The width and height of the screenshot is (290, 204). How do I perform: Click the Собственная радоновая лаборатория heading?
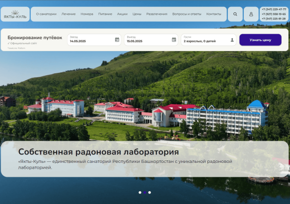click(98, 152)
